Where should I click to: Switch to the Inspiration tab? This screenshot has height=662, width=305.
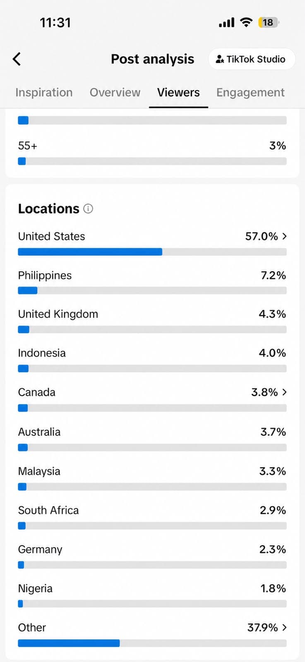point(44,92)
